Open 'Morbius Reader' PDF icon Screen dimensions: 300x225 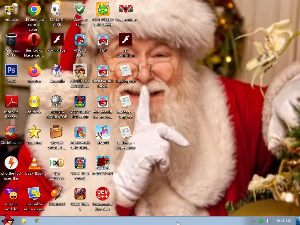tap(11, 101)
